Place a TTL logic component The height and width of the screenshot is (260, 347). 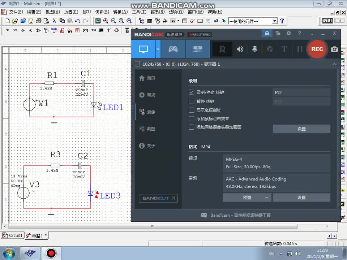(x=46, y=30)
